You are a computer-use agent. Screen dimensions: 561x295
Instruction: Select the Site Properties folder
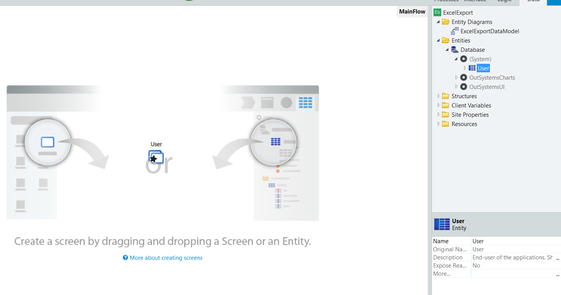[470, 115]
